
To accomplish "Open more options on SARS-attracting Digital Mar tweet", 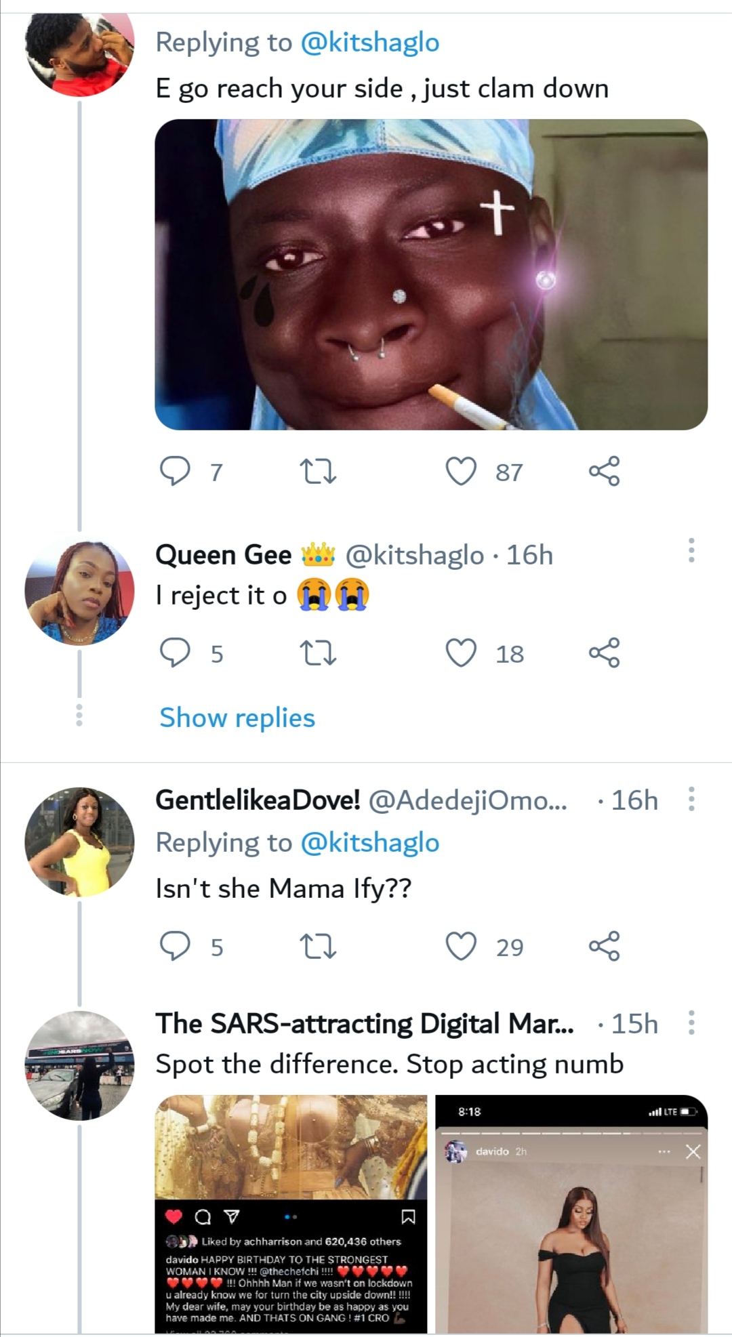I will 691,1023.
